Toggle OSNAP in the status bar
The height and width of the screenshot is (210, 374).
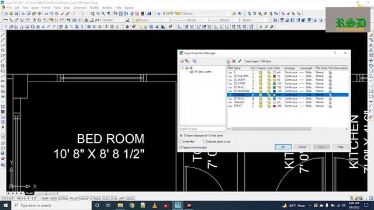coord(84,198)
